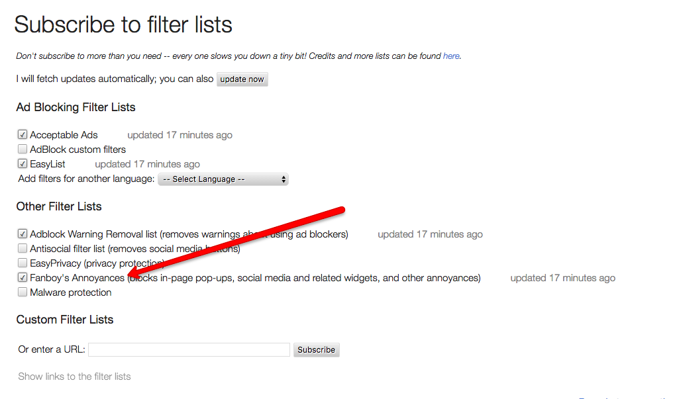Disable the Adblock Warning Removal list checkbox

[x=23, y=234]
